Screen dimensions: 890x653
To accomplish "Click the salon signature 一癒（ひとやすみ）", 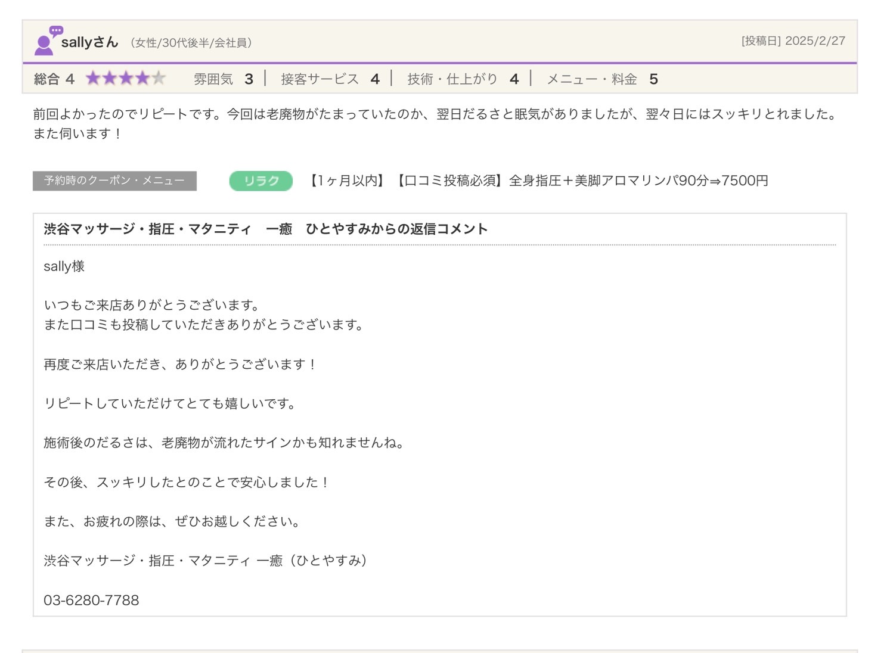I will click(312, 561).
